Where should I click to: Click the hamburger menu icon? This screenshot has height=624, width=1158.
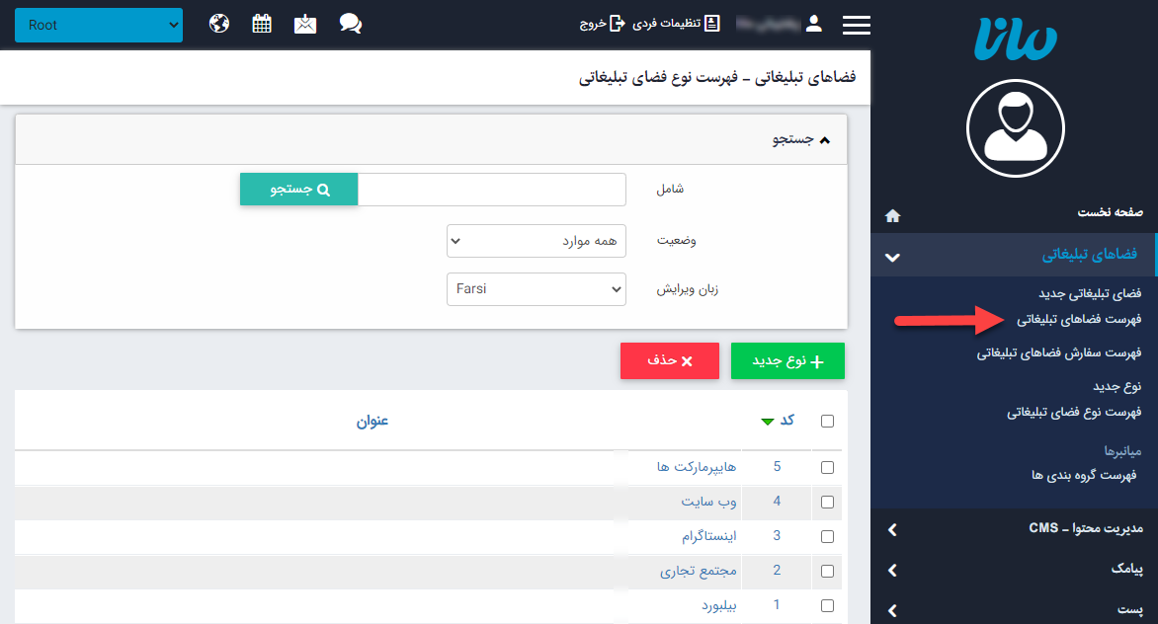856,24
